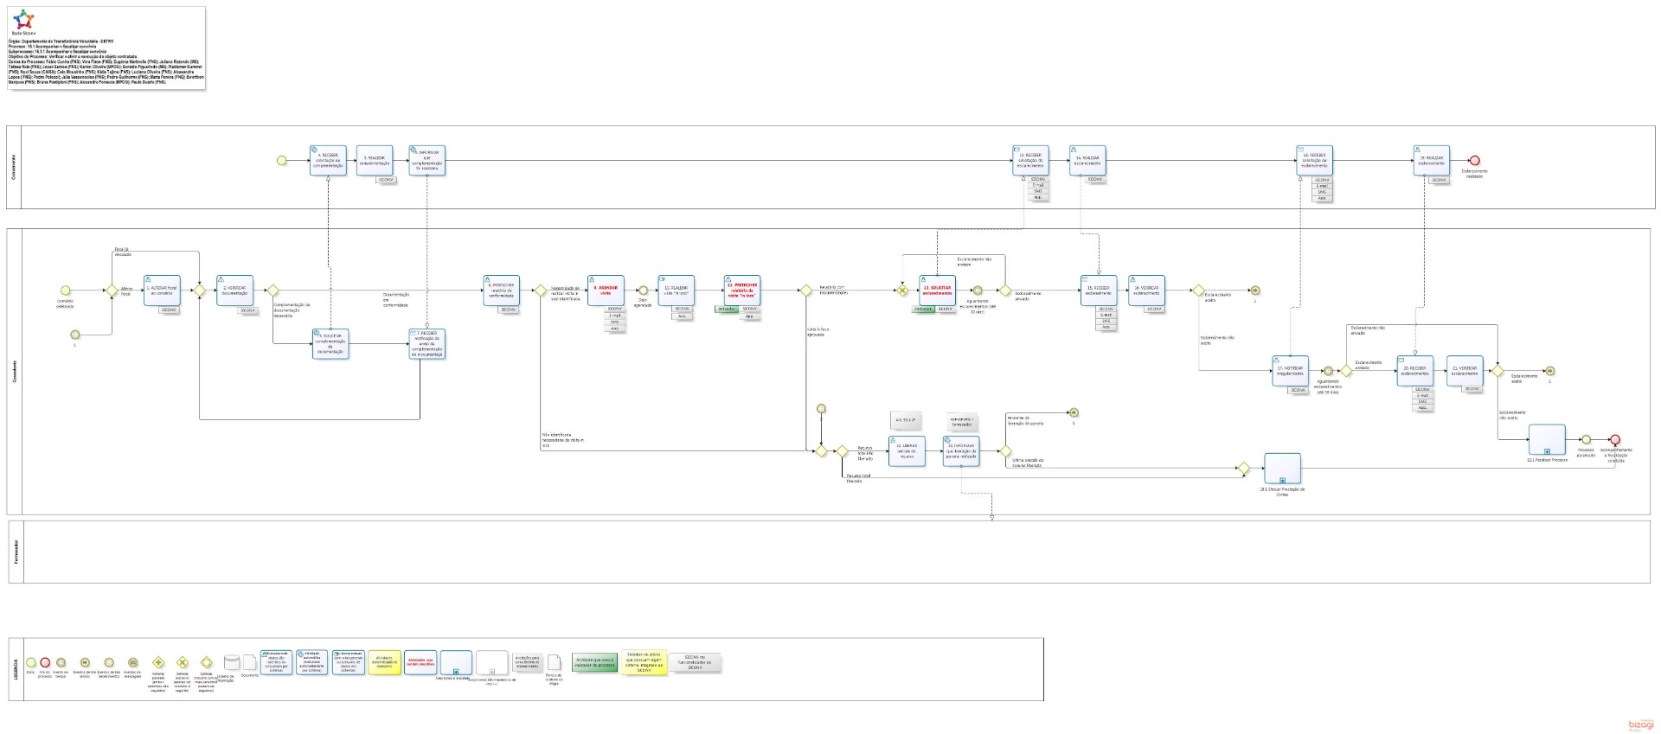Expand the legend subprocess plus marker example
This screenshot has height=734, width=1661.
click(x=456, y=671)
